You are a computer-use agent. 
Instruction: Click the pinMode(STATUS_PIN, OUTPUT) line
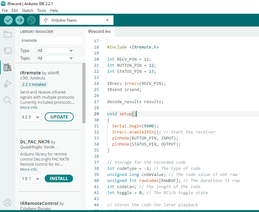tap(146, 144)
